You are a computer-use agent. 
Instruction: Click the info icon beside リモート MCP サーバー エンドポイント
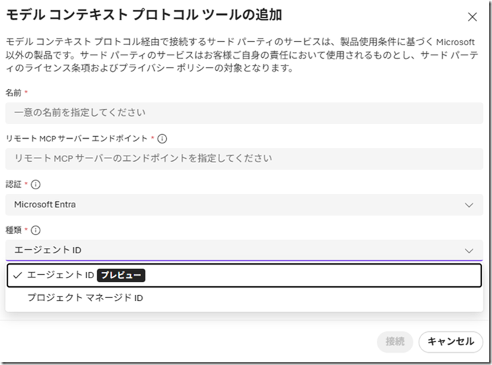pos(162,139)
